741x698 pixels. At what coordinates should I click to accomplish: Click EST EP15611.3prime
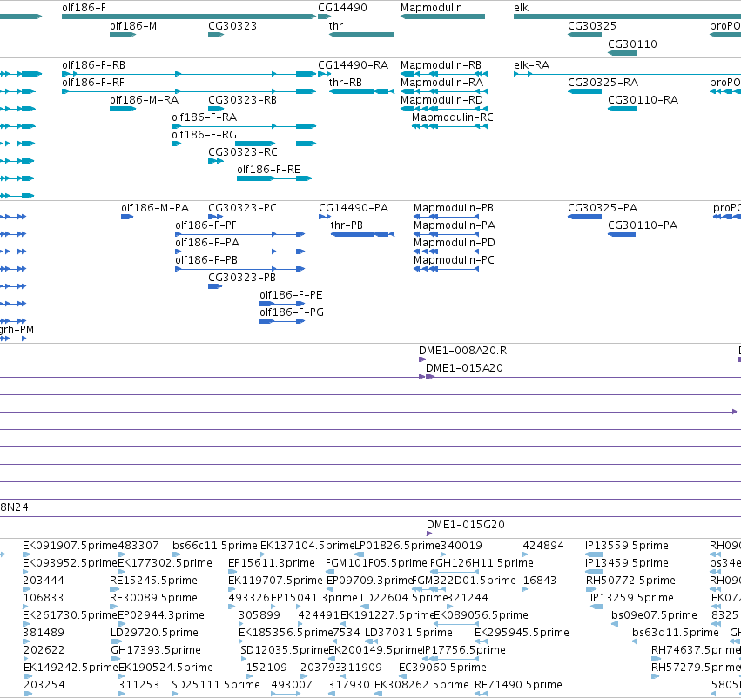click(x=232, y=572)
